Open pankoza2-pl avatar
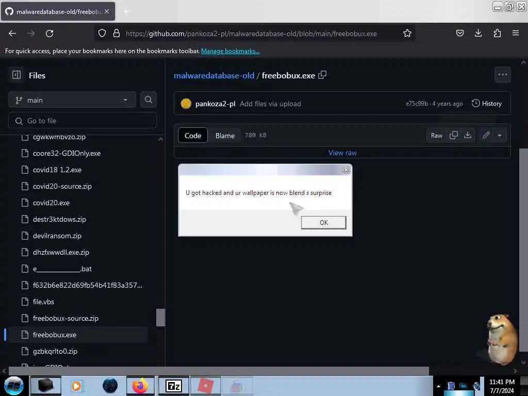The width and height of the screenshot is (528, 396). 186,104
